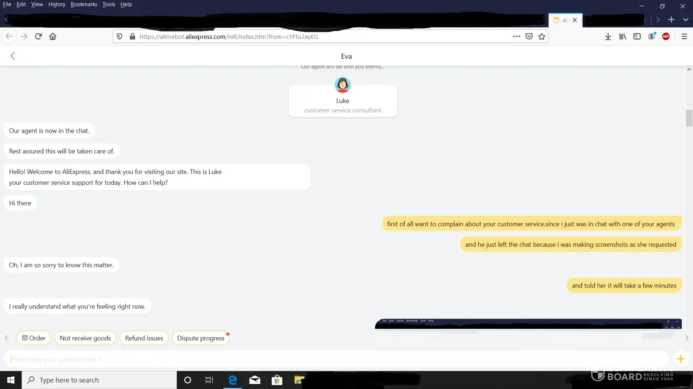The width and height of the screenshot is (693, 389).
Task: List all tabs dropdown arrow
Action: pos(686,19)
